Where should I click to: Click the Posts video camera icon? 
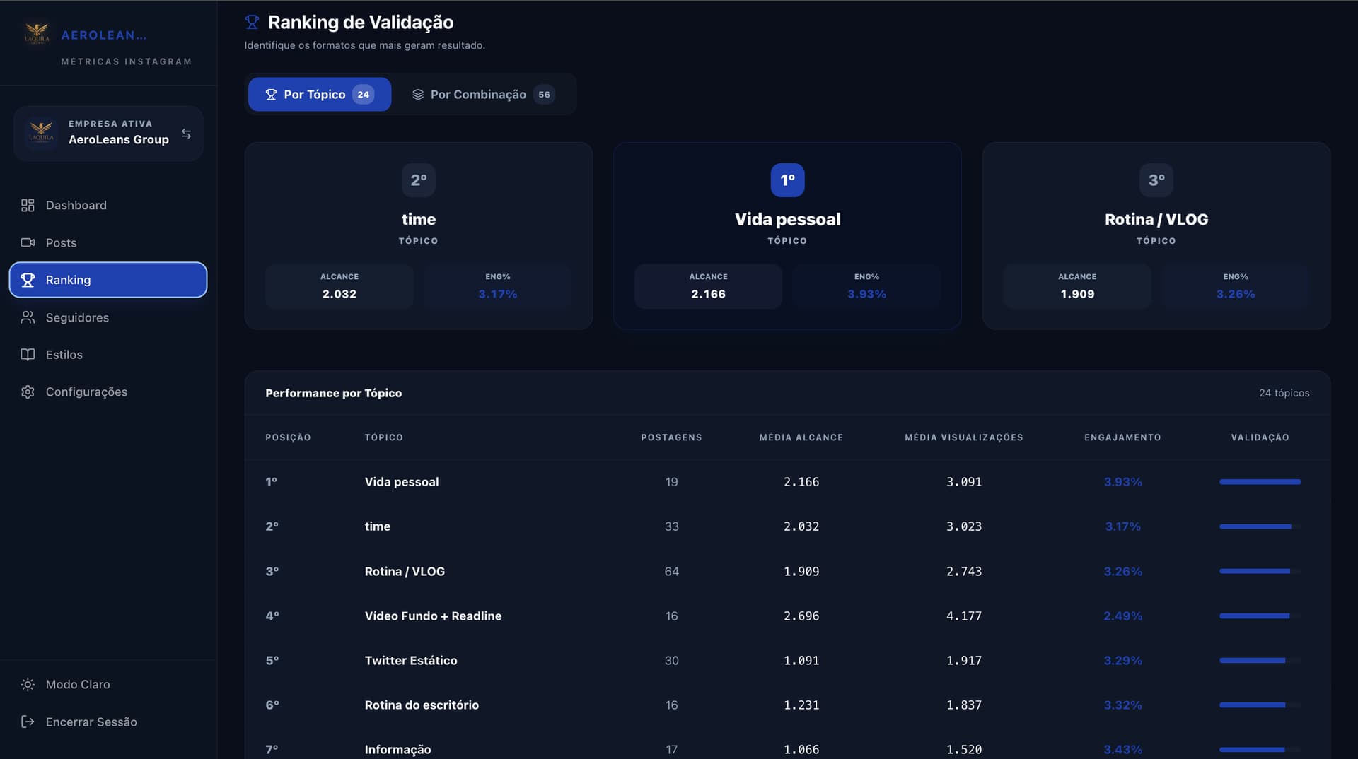coord(28,242)
